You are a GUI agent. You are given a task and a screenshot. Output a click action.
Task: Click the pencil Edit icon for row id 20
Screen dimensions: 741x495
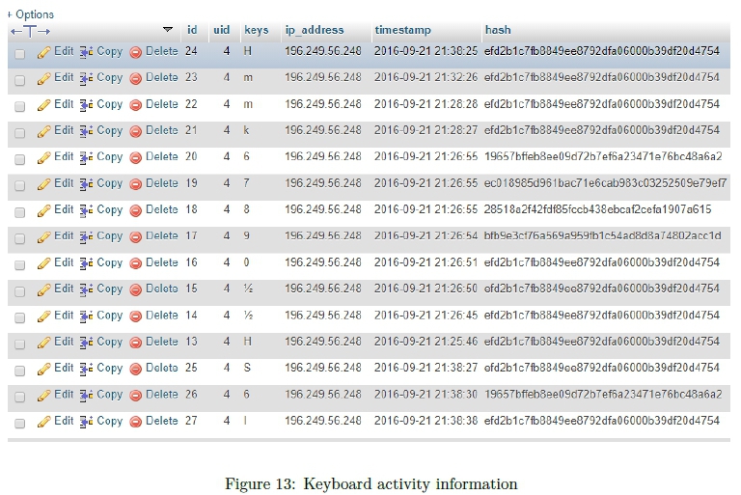pos(43,157)
